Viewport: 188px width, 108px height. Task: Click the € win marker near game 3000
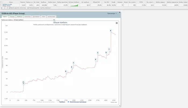tap(106, 52)
